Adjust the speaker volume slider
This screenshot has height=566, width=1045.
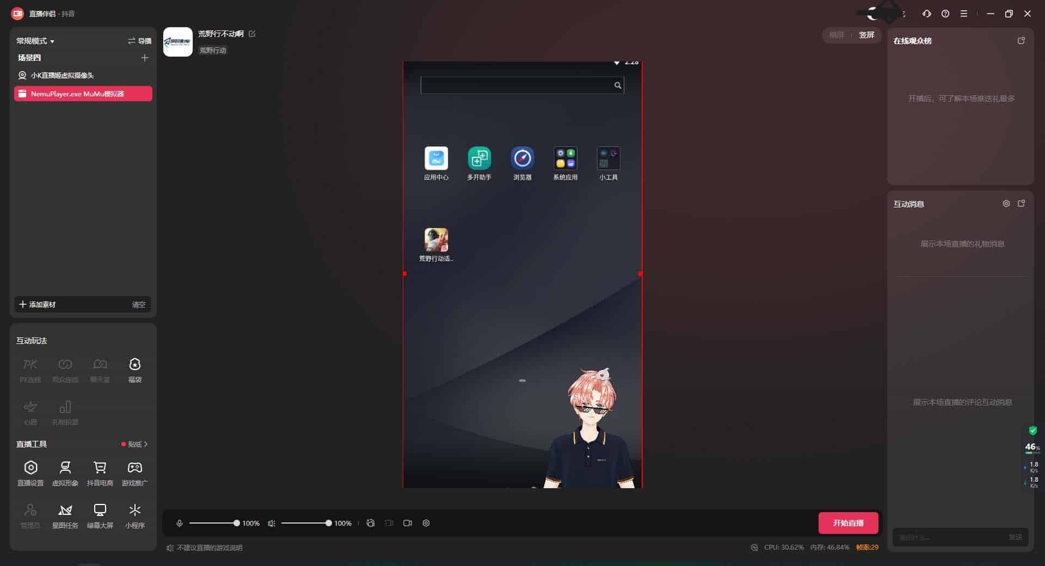(306, 523)
